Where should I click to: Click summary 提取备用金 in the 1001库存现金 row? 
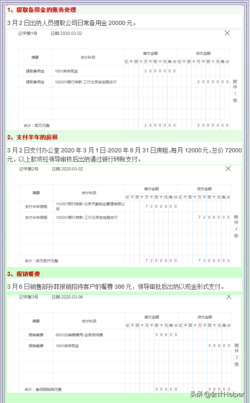coord(35,71)
